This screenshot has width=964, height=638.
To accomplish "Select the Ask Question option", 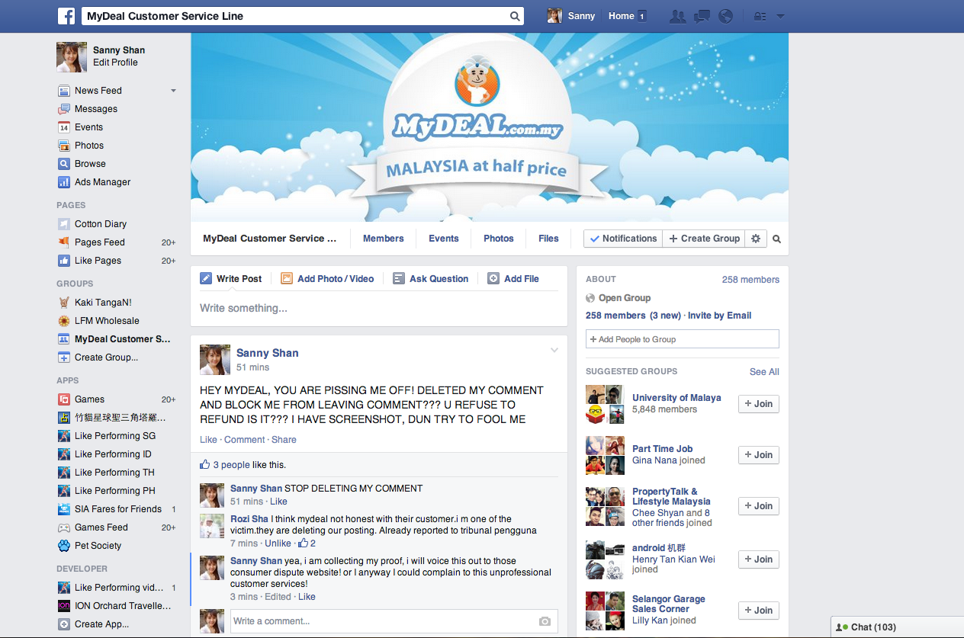I will pyautogui.click(x=430, y=279).
